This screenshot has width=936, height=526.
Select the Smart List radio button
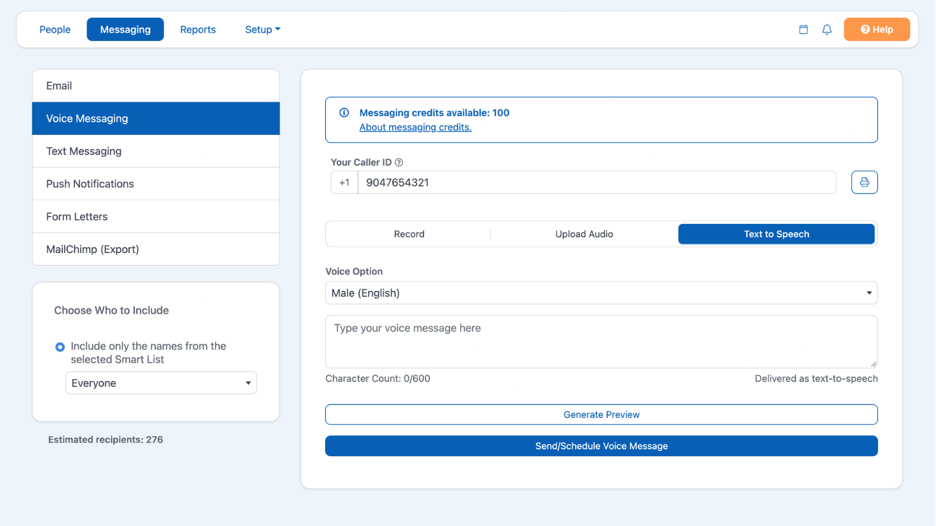coord(60,347)
